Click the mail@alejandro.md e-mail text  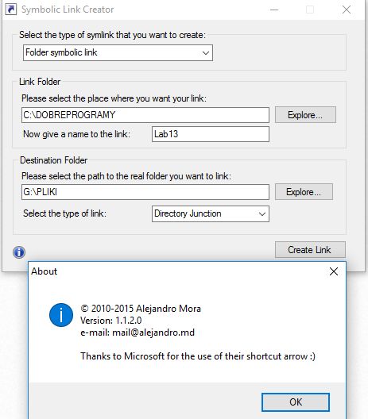tap(153, 333)
